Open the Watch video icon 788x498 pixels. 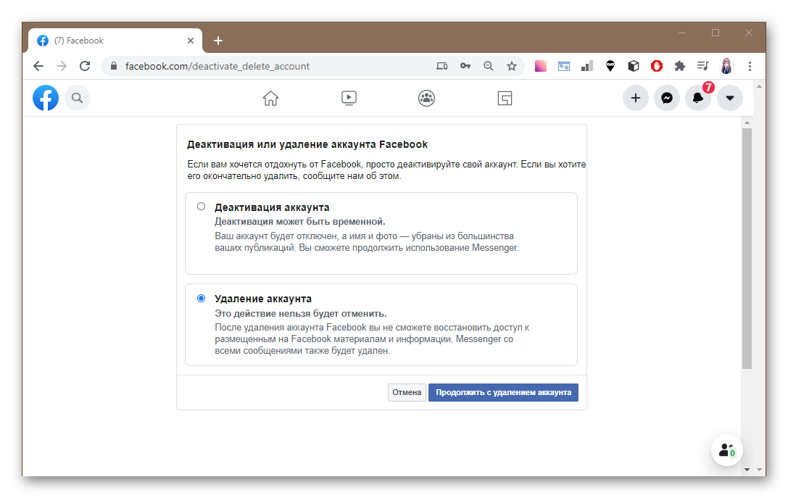pyautogui.click(x=349, y=98)
